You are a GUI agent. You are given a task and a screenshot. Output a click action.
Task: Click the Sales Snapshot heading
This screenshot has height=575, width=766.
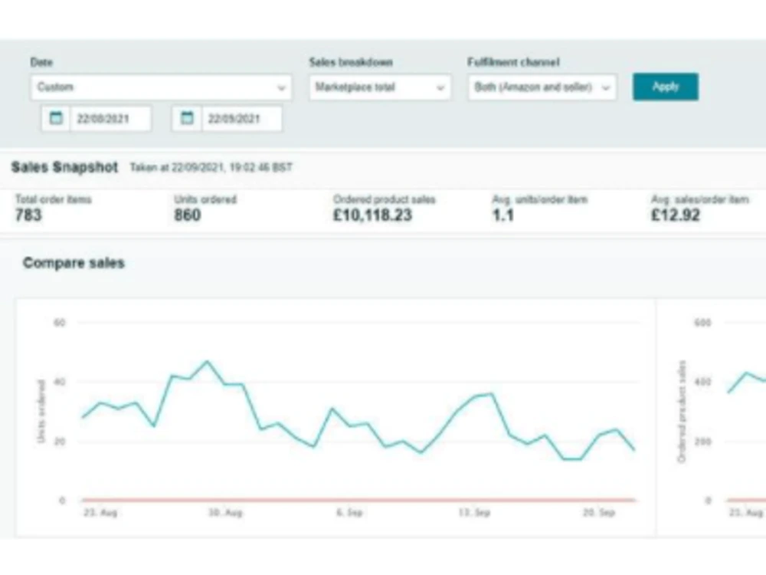64,167
